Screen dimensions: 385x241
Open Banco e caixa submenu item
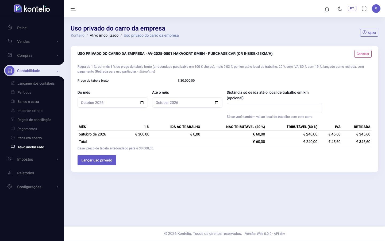coord(28,101)
